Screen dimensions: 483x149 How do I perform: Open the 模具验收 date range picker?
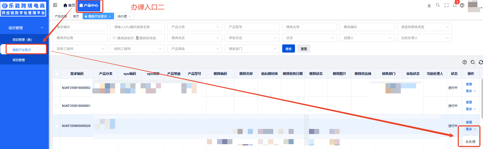pos(137,38)
